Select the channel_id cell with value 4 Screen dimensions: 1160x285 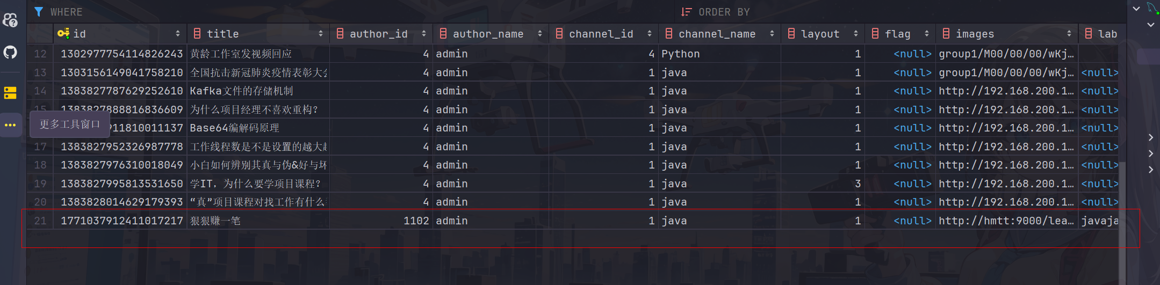[604, 54]
